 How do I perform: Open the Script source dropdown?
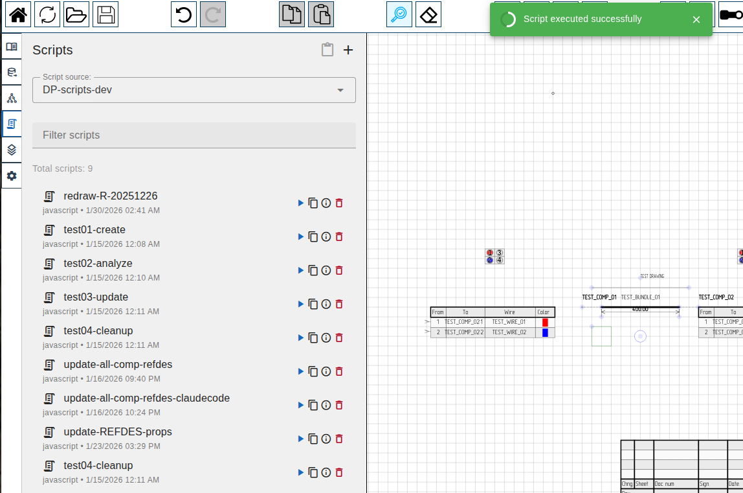194,90
